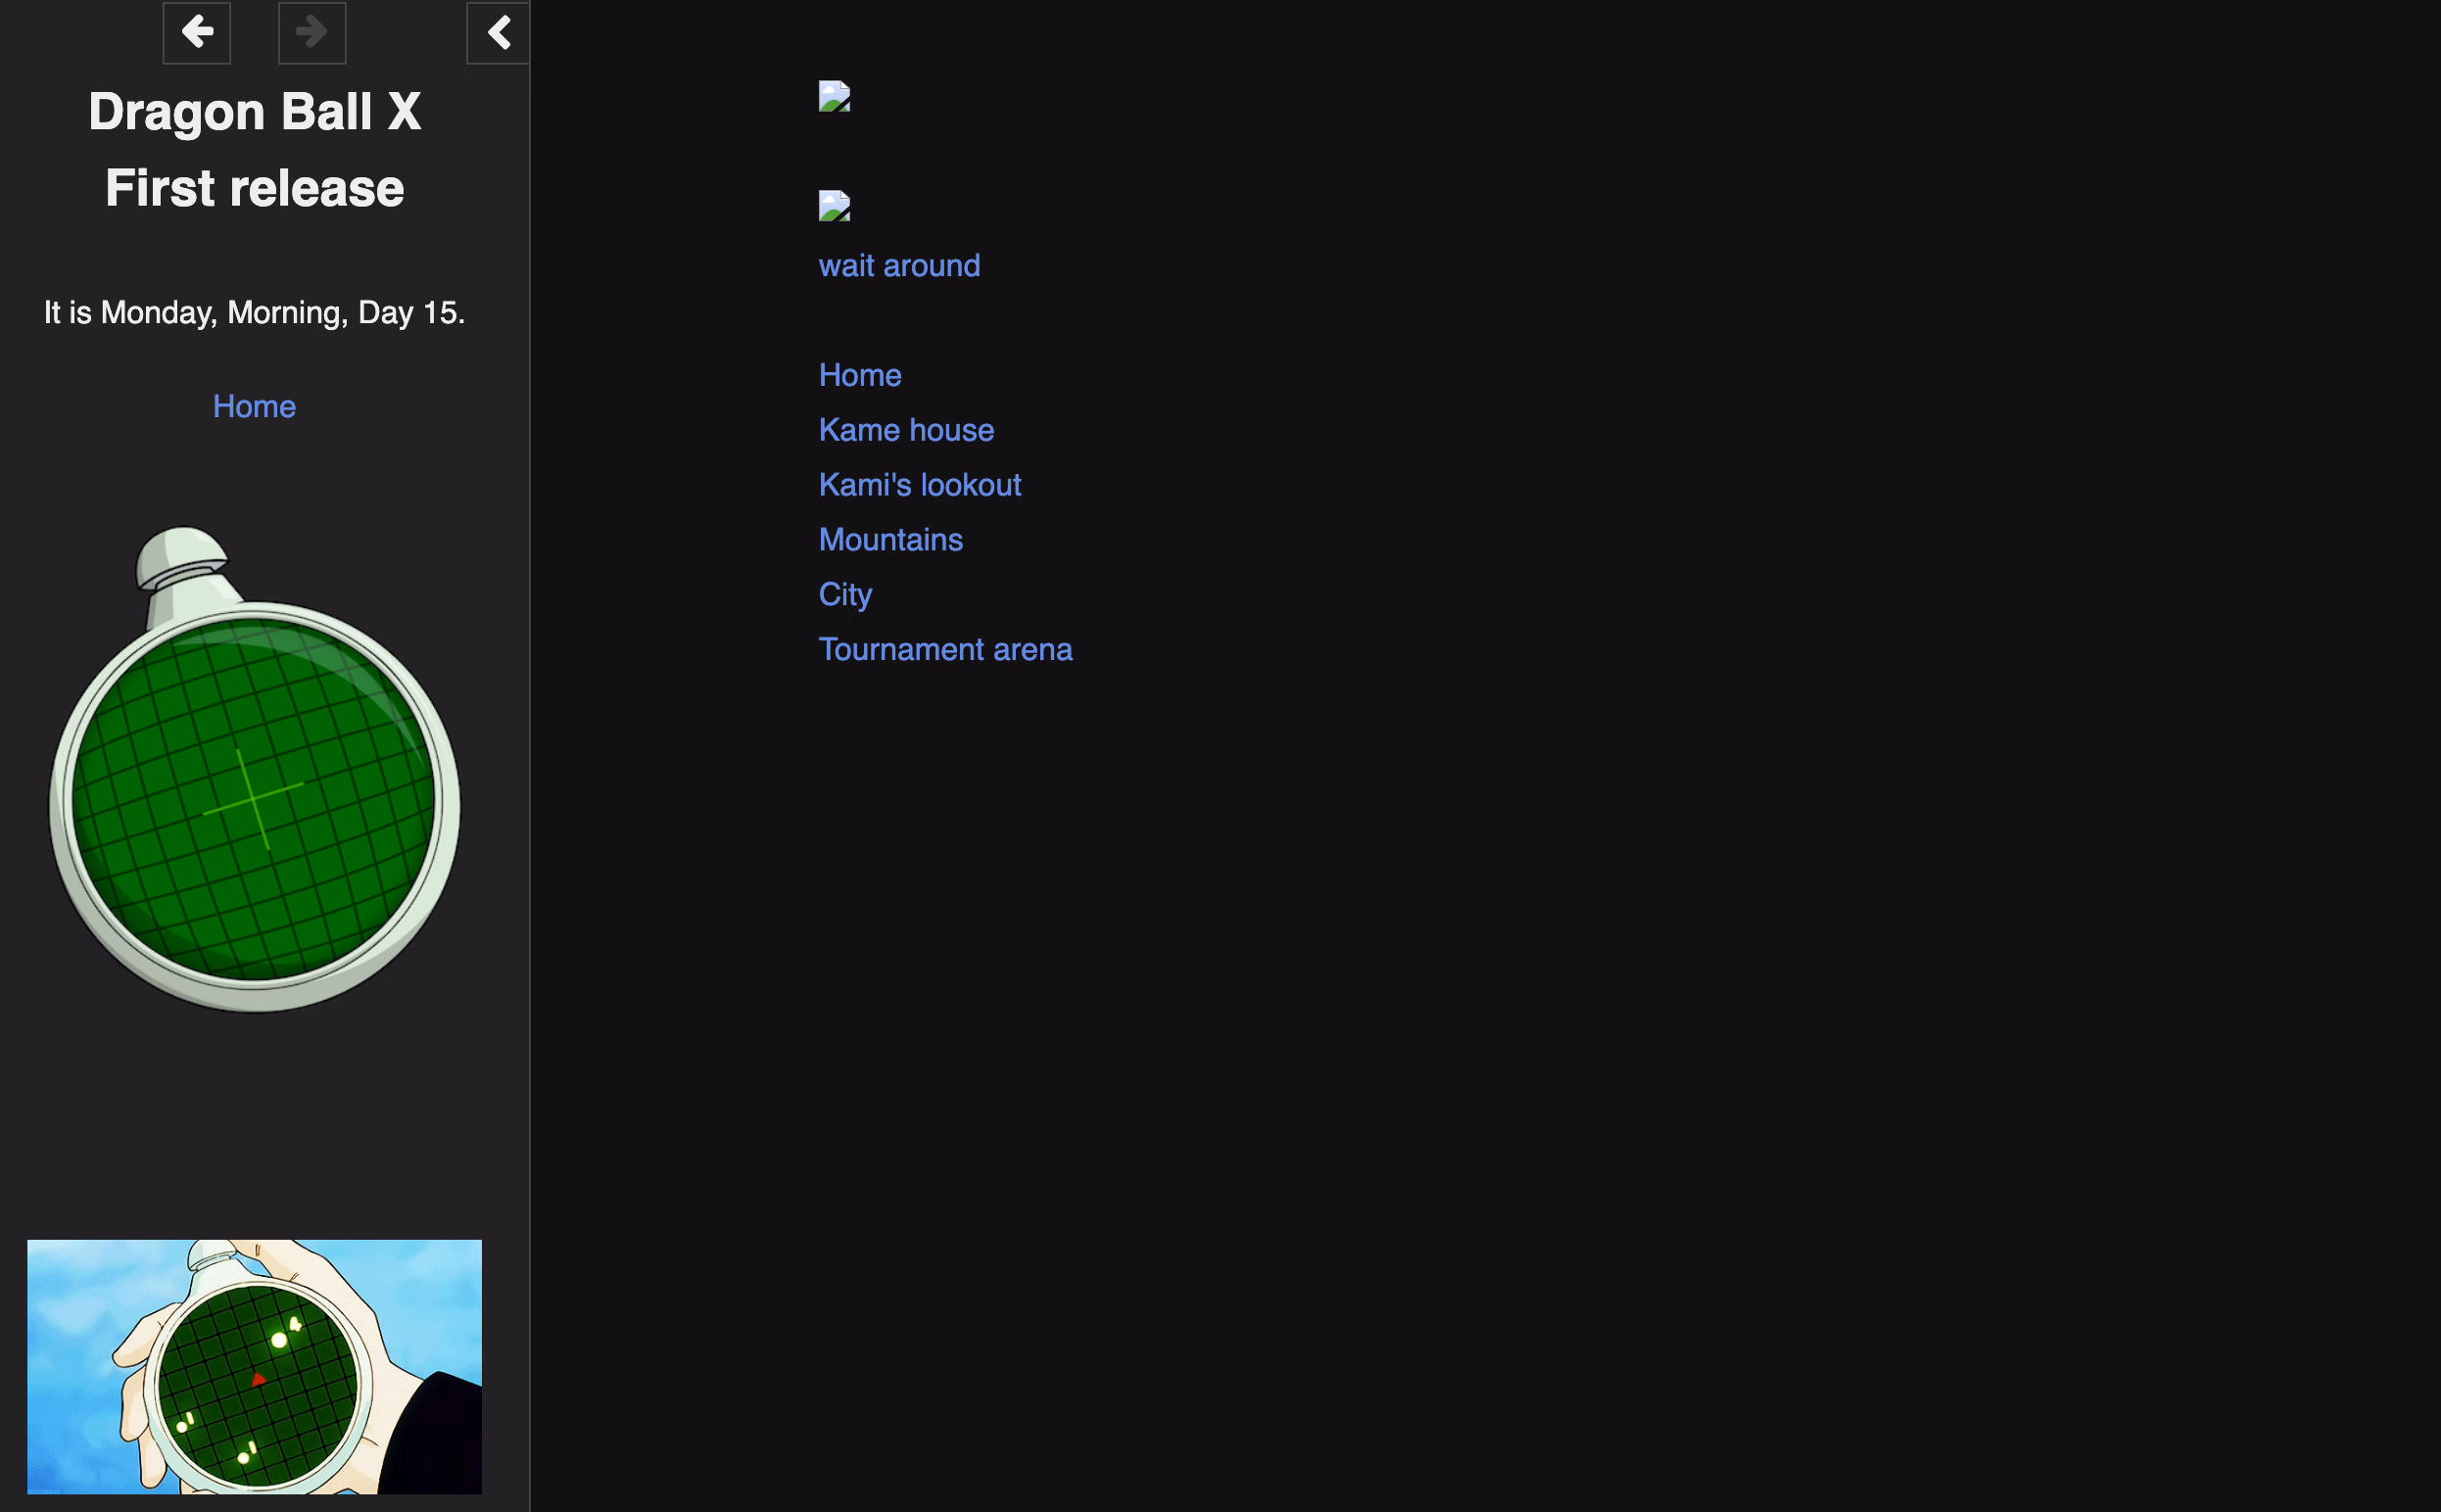Visit Kami's lookout

point(920,485)
